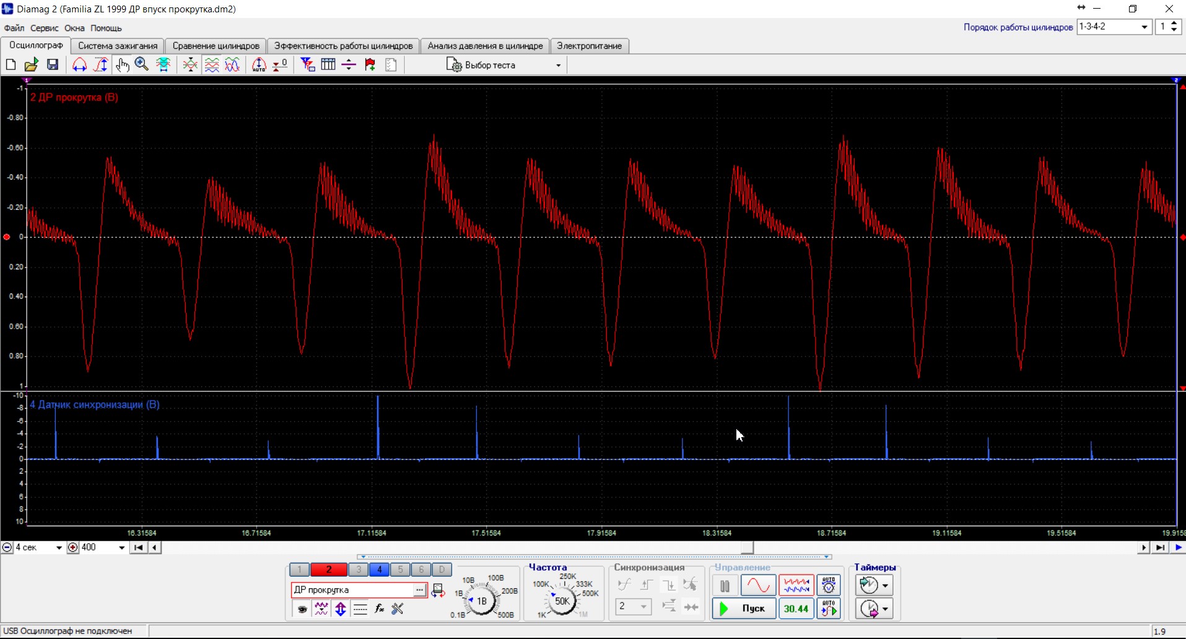This screenshot has height=639, width=1186.
Task: Toggle overlapped channels view icon
Action: [x=232, y=64]
